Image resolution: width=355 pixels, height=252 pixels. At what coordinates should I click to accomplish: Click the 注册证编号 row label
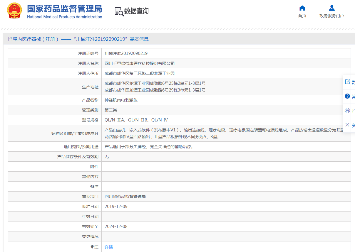[x=88, y=53]
